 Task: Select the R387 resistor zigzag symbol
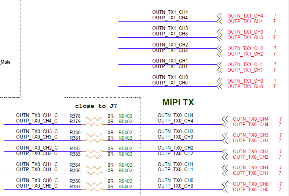click(x=94, y=189)
